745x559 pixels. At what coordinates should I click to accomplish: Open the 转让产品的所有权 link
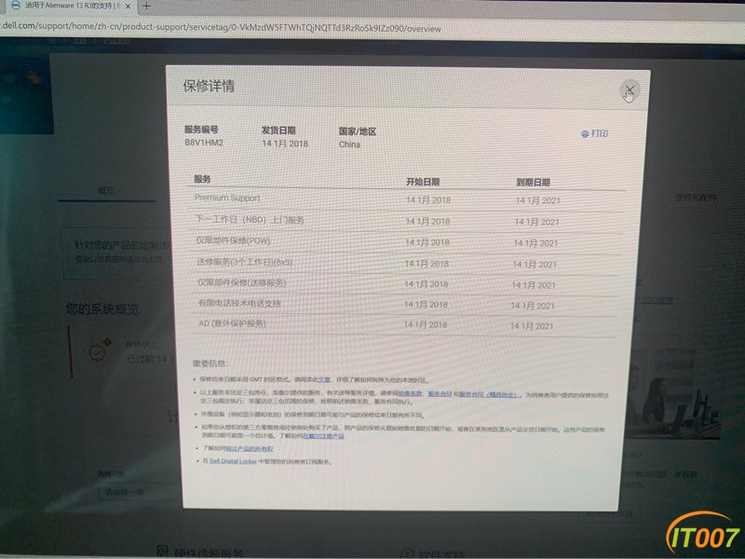250,448
